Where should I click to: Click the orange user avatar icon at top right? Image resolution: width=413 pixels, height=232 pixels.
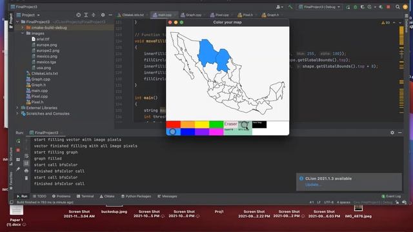[x=405, y=7]
